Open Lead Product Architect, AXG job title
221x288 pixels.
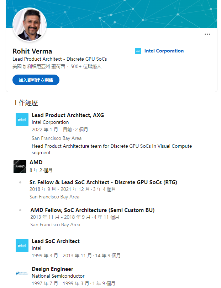pyautogui.click(x=68, y=115)
